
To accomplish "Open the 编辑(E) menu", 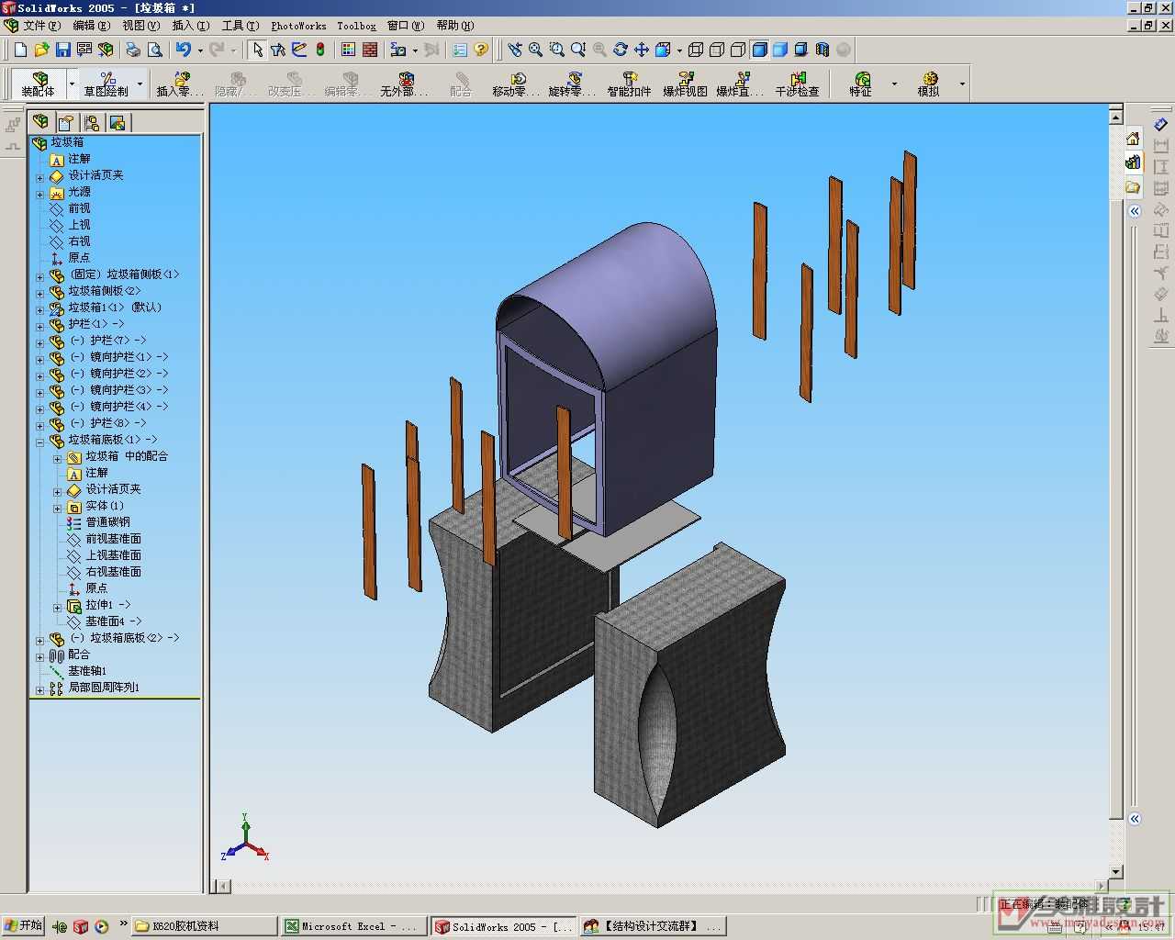I will (x=91, y=26).
